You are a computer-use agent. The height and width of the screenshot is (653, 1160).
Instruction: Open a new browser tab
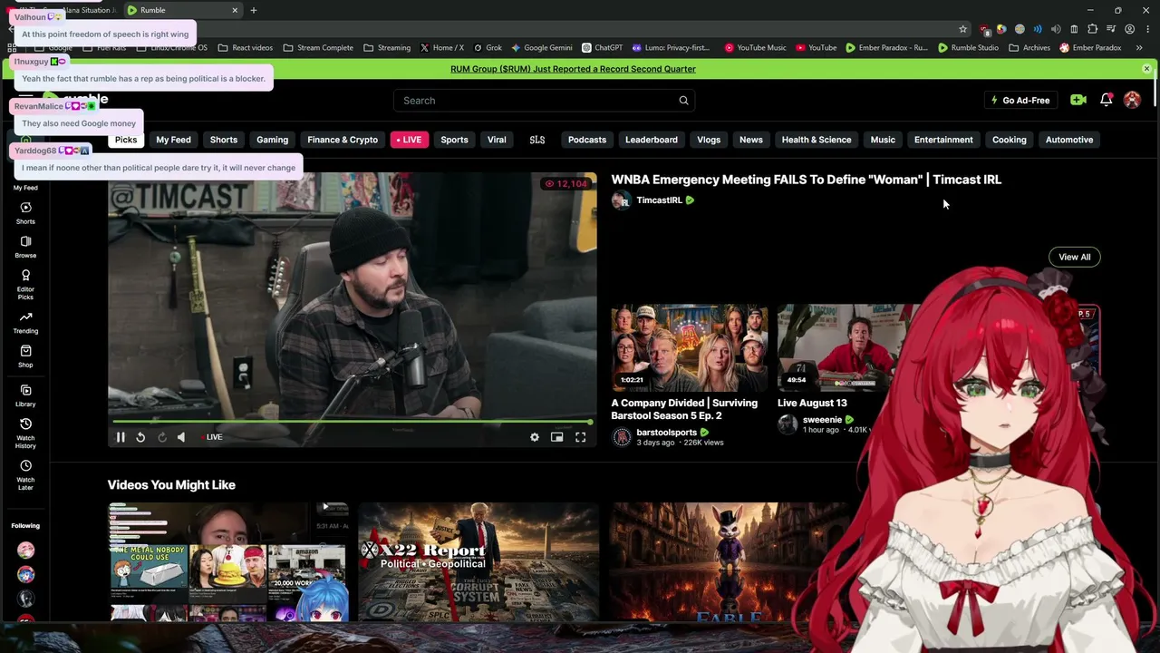click(x=254, y=10)
